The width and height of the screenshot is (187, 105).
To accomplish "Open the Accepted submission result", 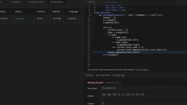I will [20, 19].
